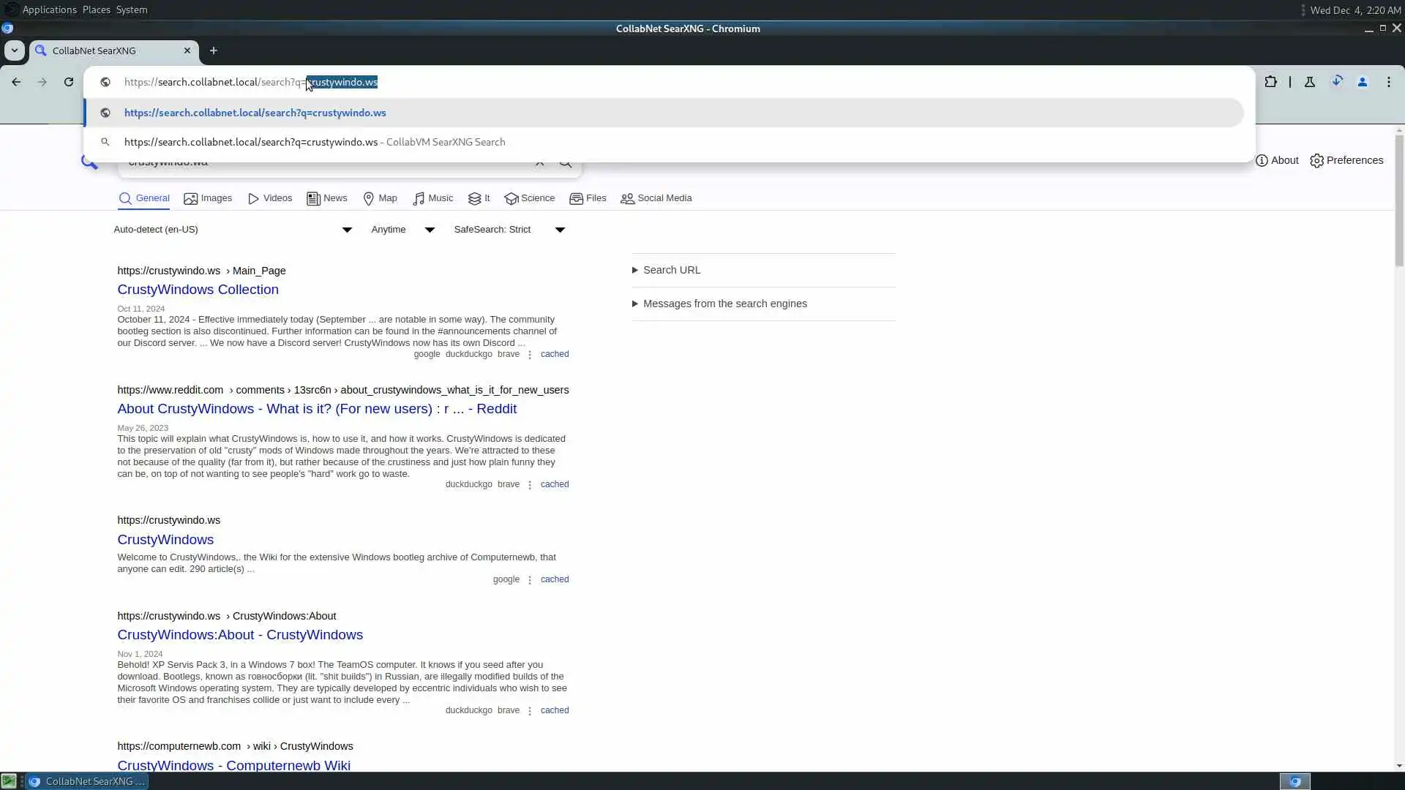
Task: Open the Applications system menu
Action: coord(49,10)
